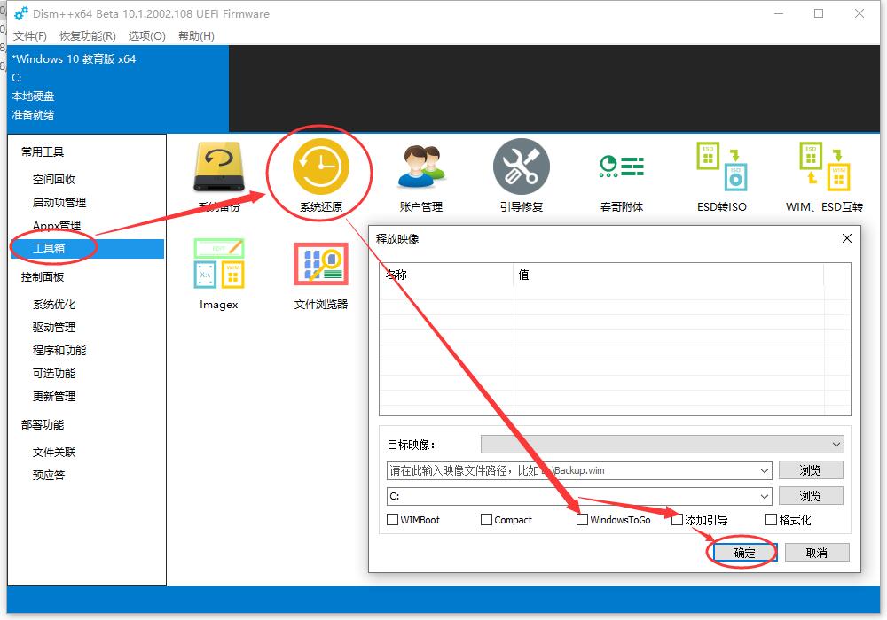Select 工具箱 in the sidebar
The width and height of the screenshot is (887, 620).
pyautogui.click(x=88, y=249)
